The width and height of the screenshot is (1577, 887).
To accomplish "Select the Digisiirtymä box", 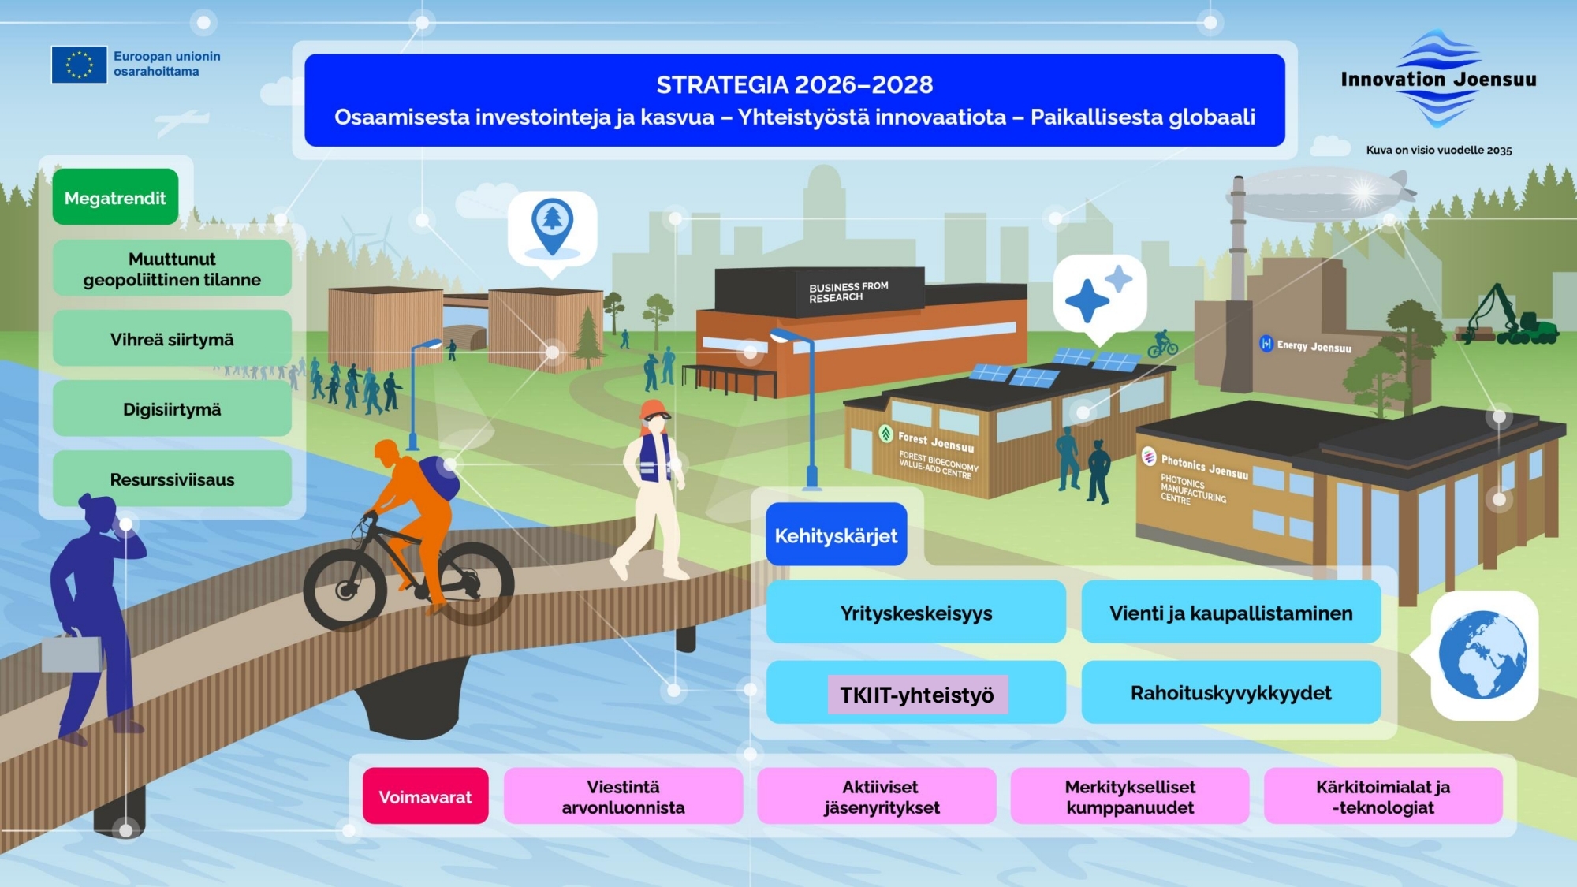I will (172, 409).
